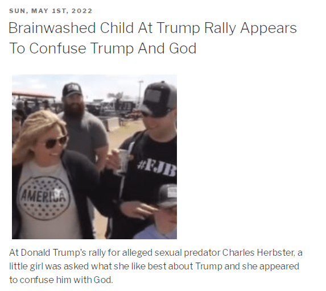
Task: Click "alleged sexual predator" phrase in paragraph
Action: coord(171,252)
